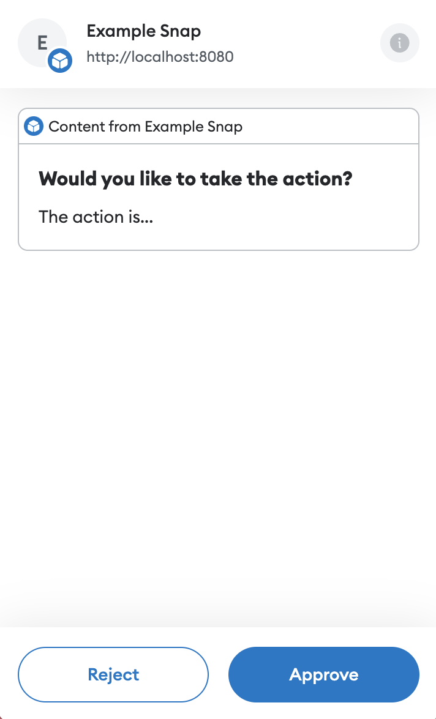Click the http://localhost:8080 origin link
This screenshot has width=436, height=719.
160,56
